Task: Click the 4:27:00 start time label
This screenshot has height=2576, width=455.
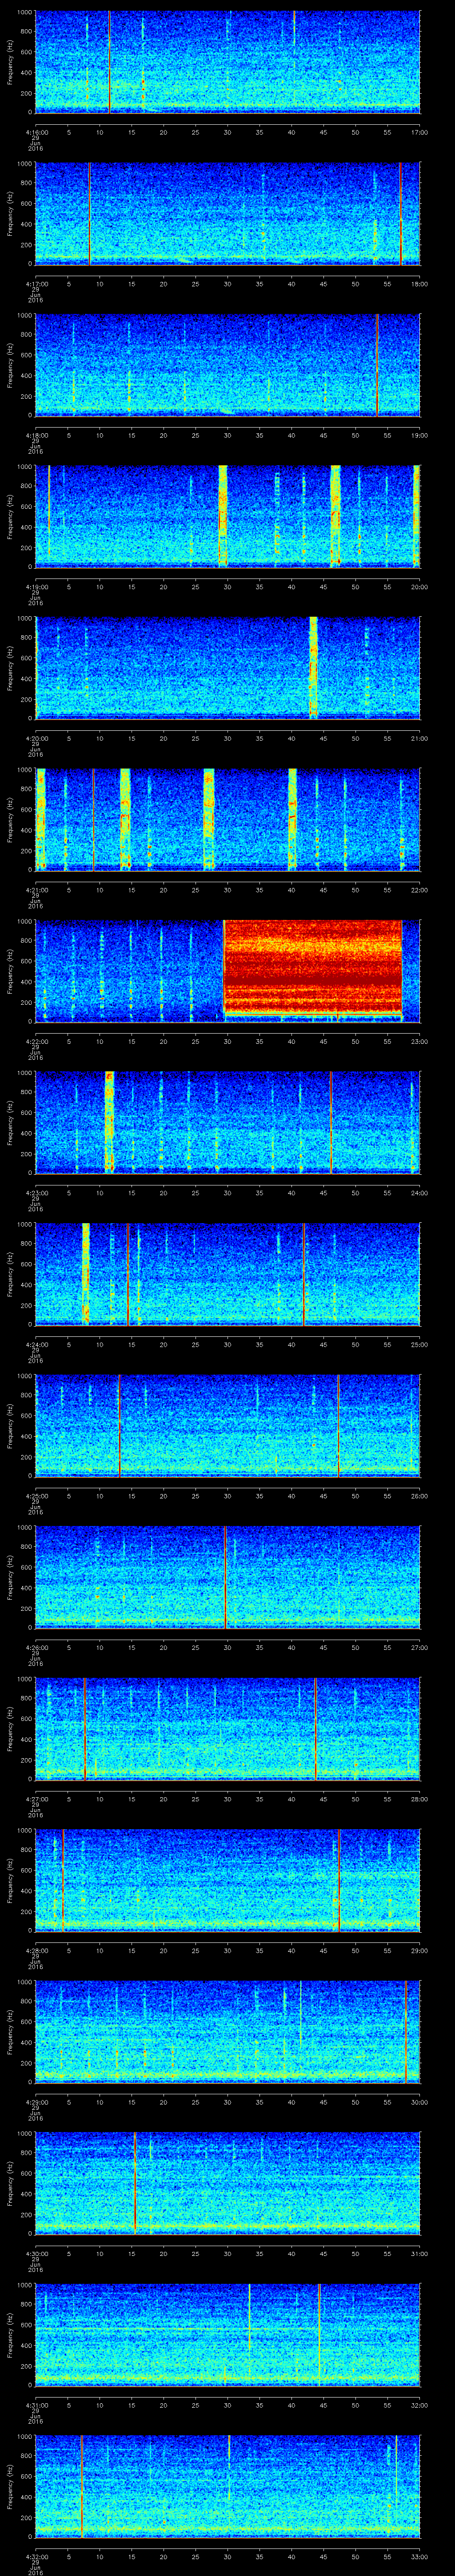Action: (x=36, y=1799)
